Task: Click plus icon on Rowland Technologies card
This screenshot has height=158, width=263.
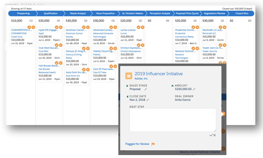Action: point(197,49)
